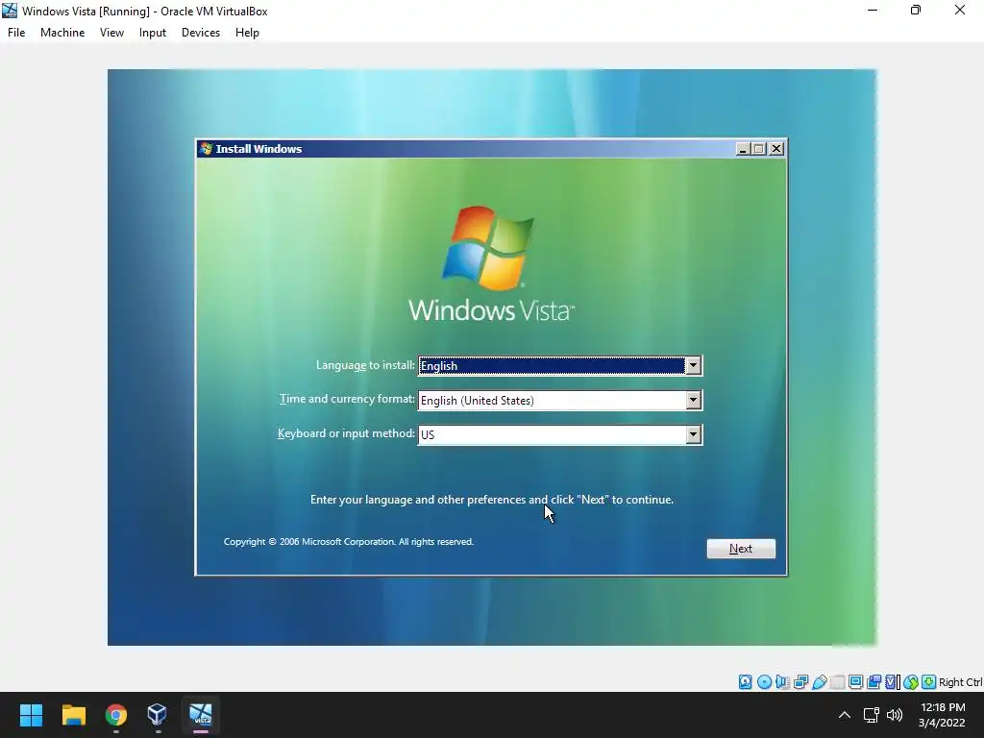Click the Language to install label
Image resolution: width=984 pixels, height=738 pixels.
365,365
